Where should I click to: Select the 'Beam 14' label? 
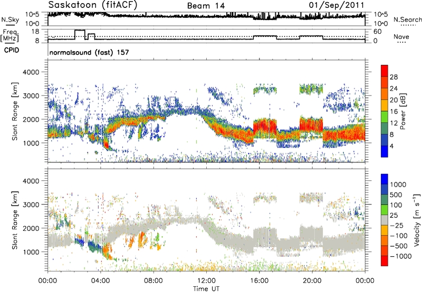[206, 6]
